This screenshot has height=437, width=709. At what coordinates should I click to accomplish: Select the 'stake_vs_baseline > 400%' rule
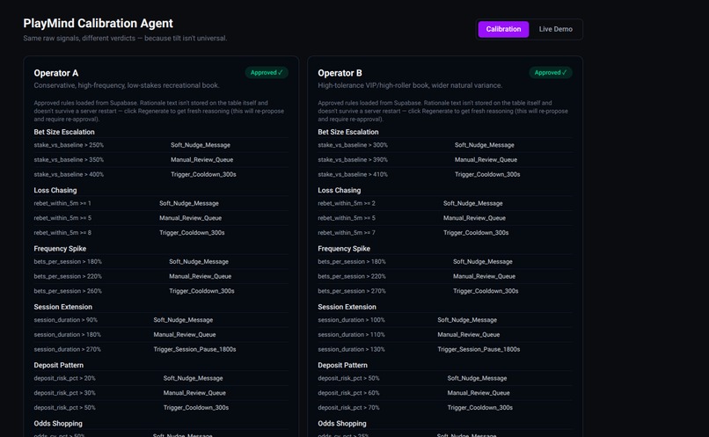point(69,174)
